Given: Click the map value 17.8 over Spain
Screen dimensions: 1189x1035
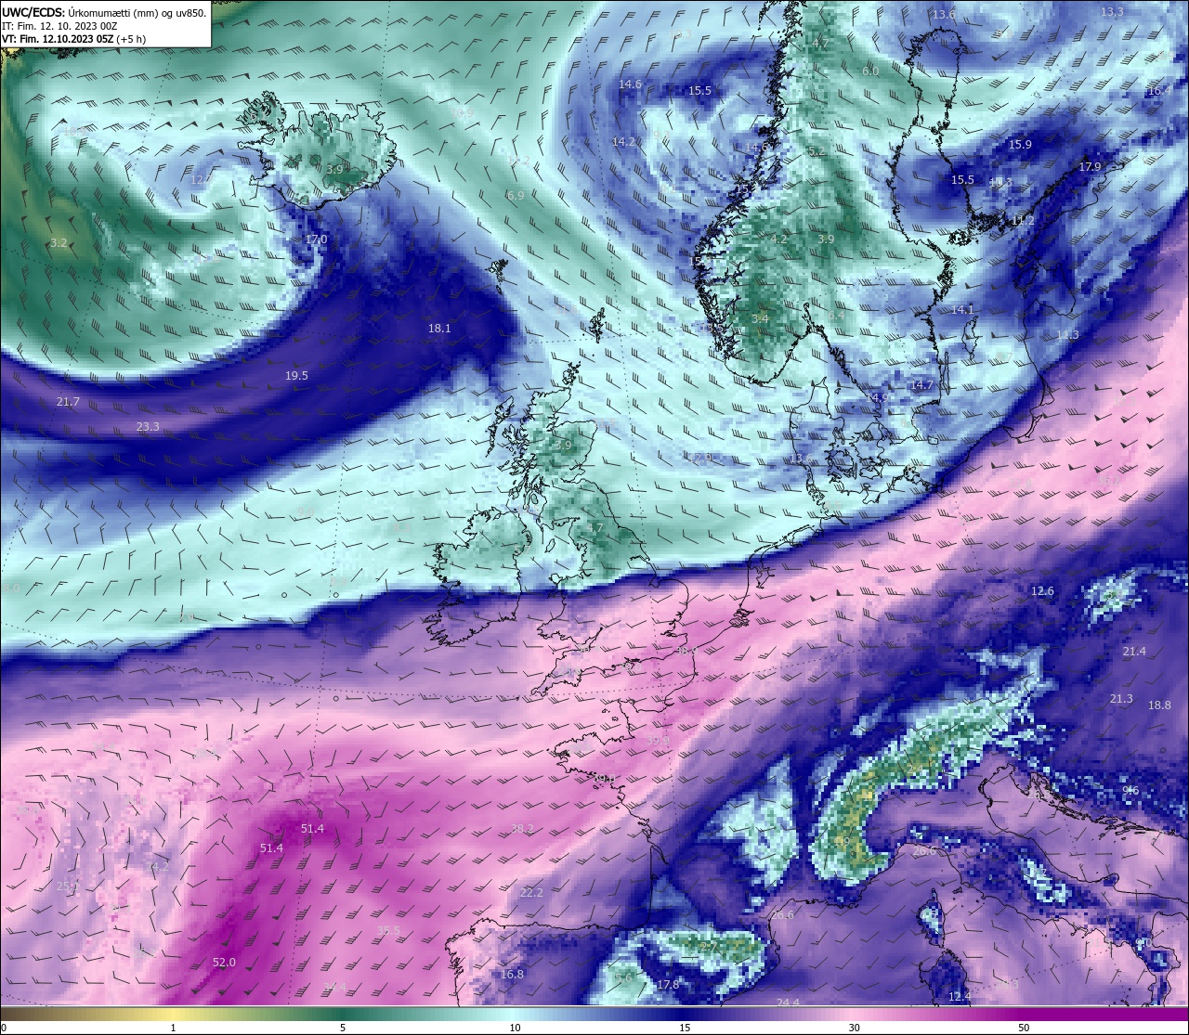Looking at the screenshot, I should 669,985.
